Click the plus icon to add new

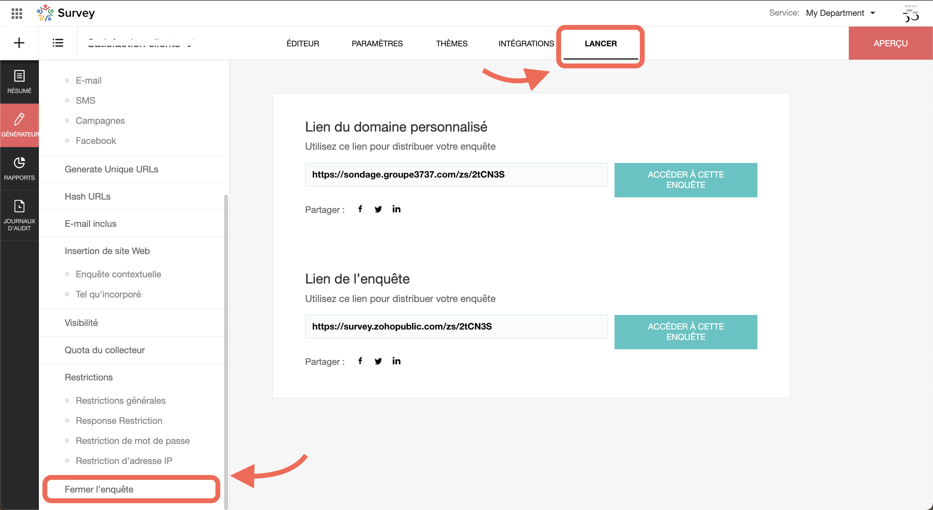(19, 43)
